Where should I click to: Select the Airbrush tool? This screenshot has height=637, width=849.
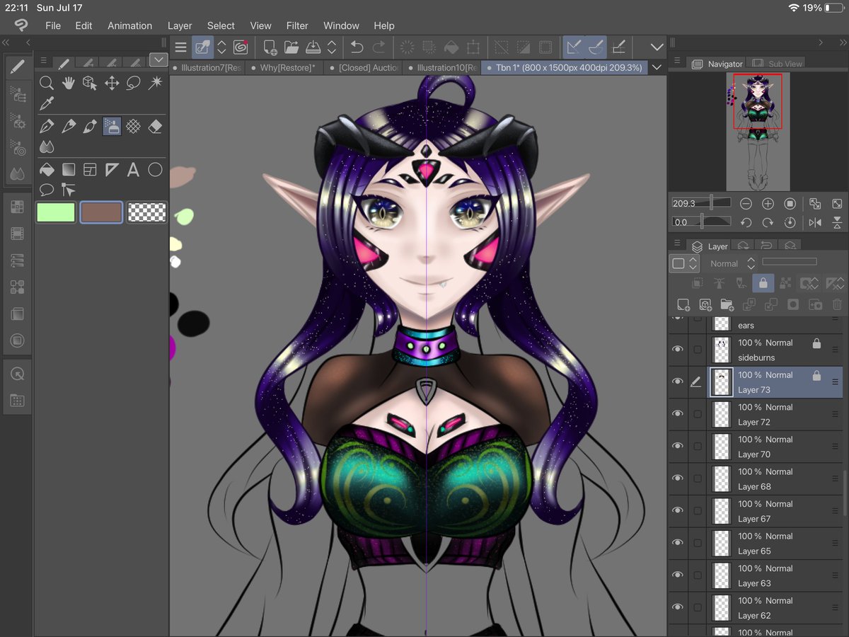(x=112, y=127)
